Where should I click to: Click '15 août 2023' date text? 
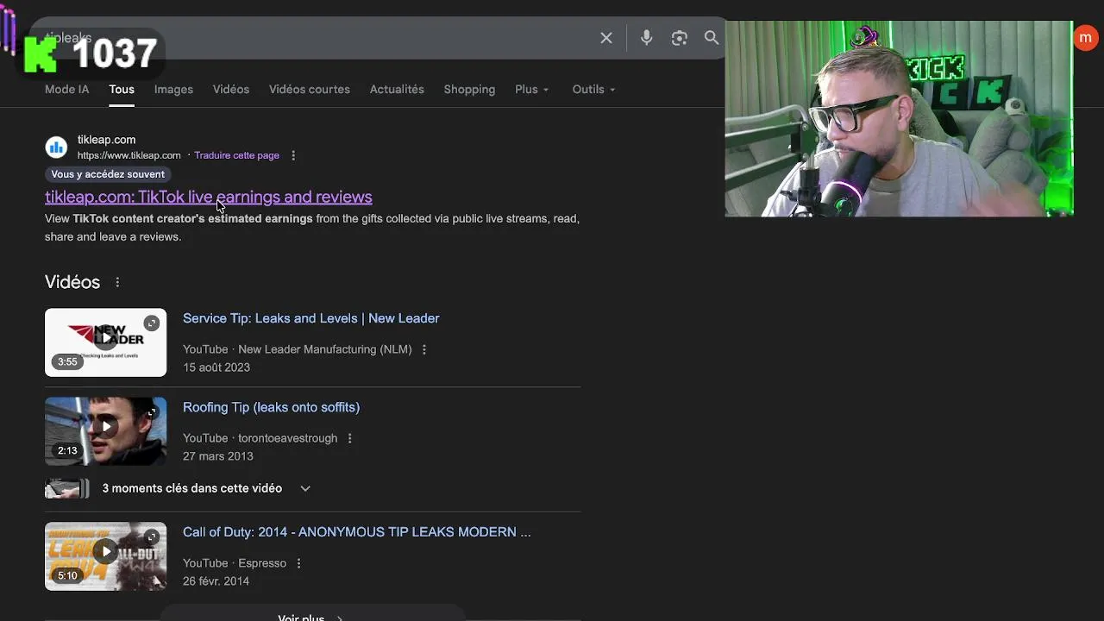click(x=216, y=367)
